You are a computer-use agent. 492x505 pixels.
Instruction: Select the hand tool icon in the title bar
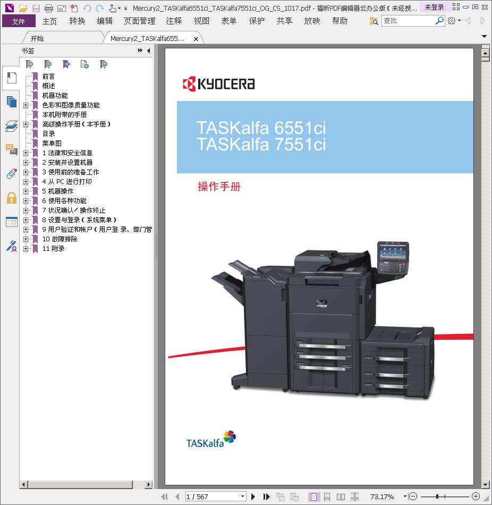tap(113, 8)
